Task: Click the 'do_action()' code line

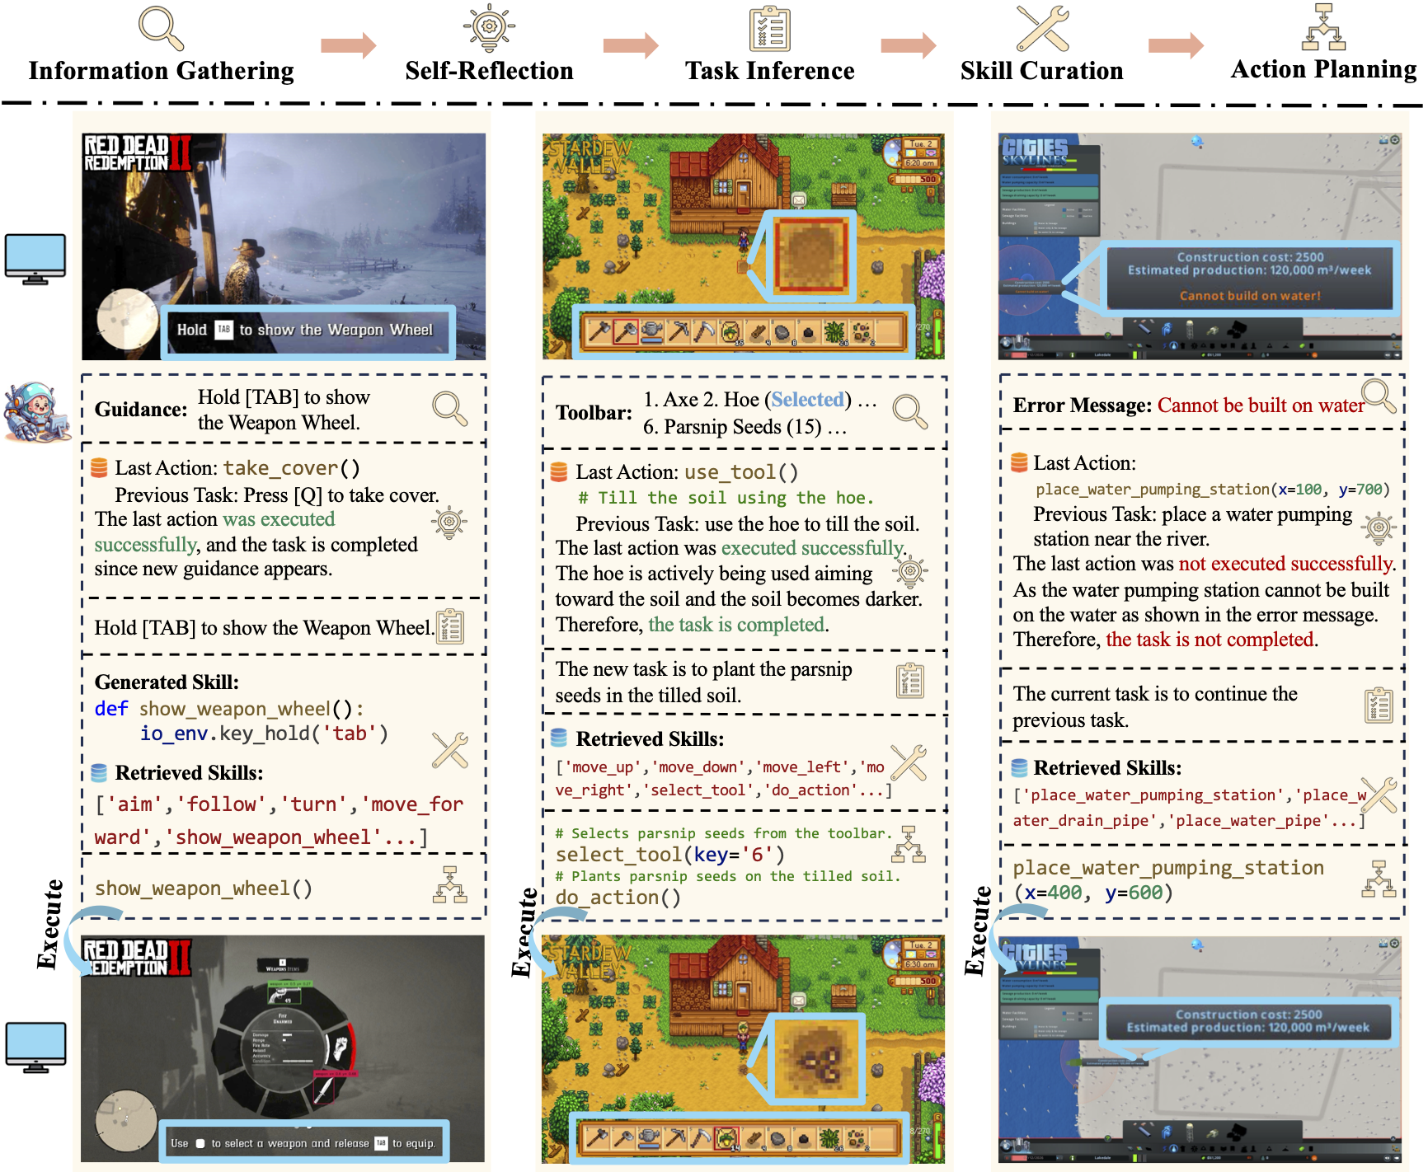Action: 618,898
